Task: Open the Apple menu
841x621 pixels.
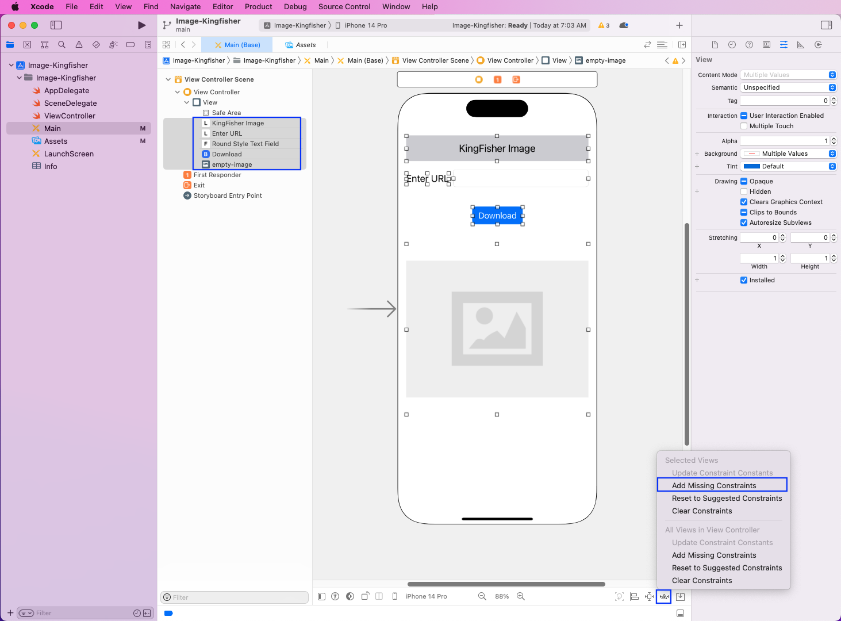Action: (x=15, y=6)
